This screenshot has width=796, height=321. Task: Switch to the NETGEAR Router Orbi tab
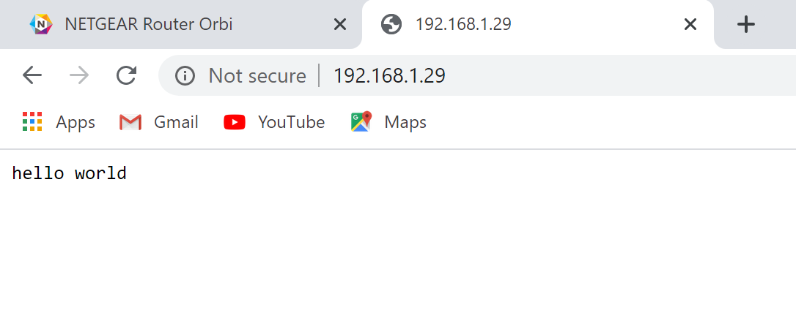point(149,24)
